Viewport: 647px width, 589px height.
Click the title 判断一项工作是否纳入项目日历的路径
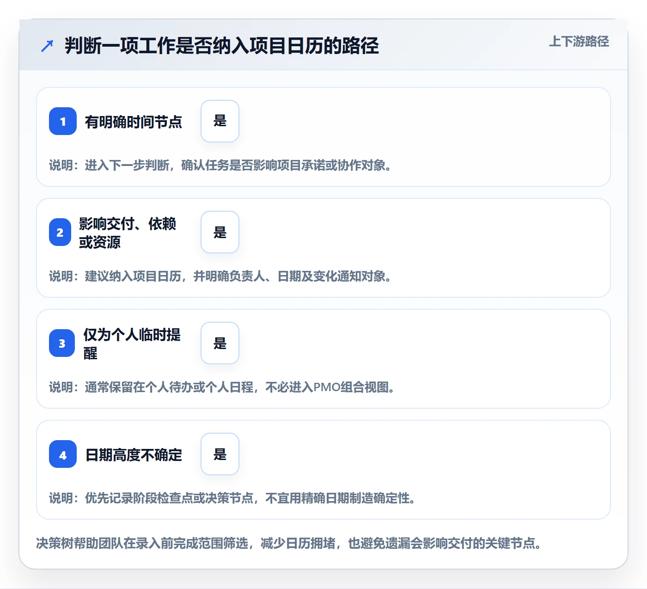tap(222, 46)
